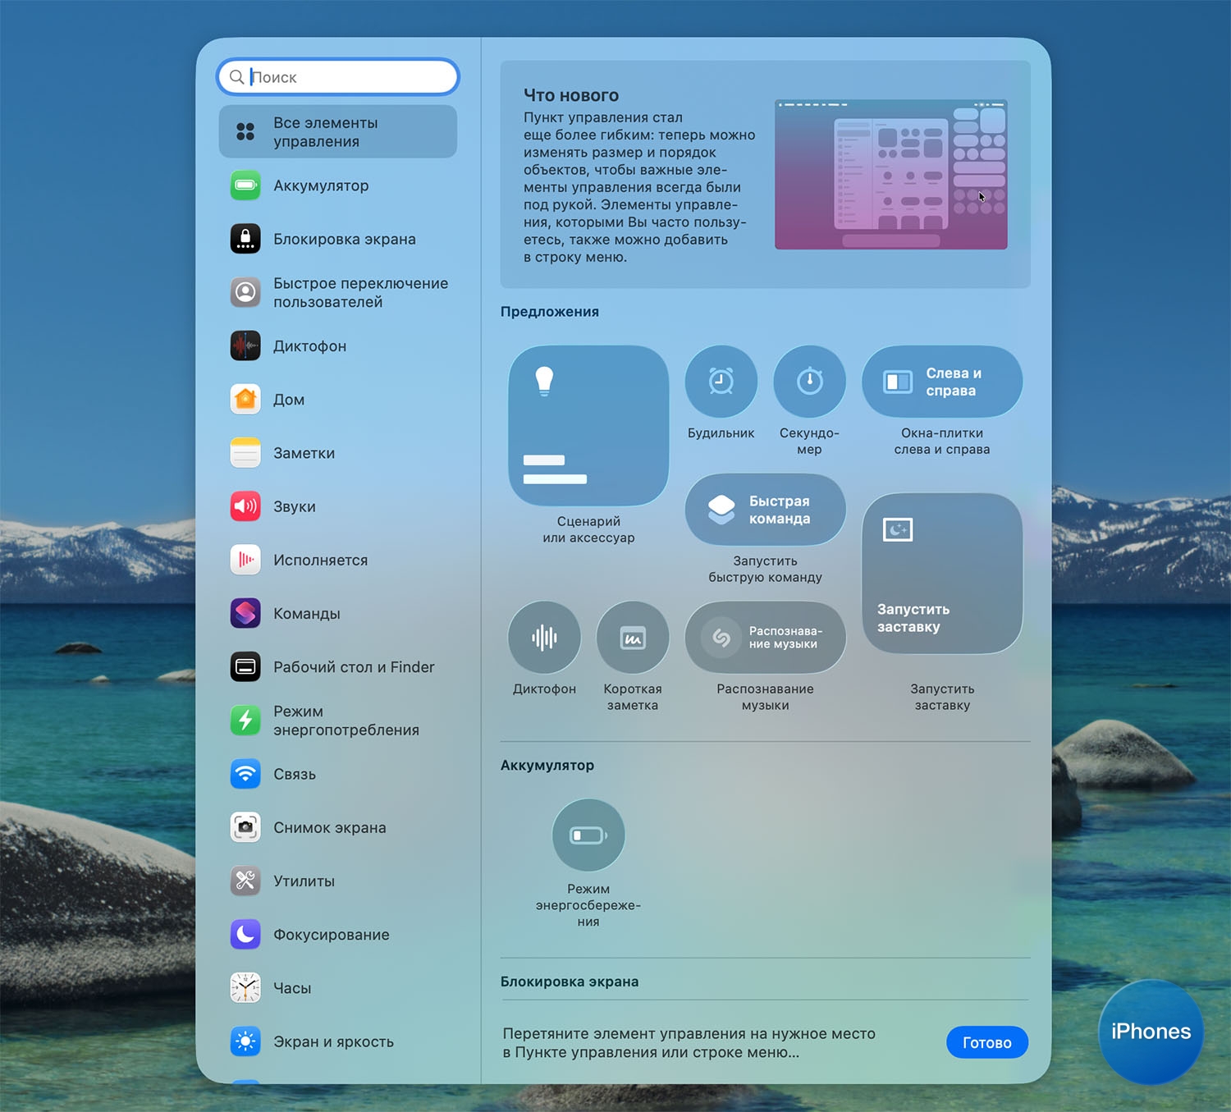Click the Быстрая команда shortcut control
The height and width of the screenshot is (1112, 1231).
765,510
